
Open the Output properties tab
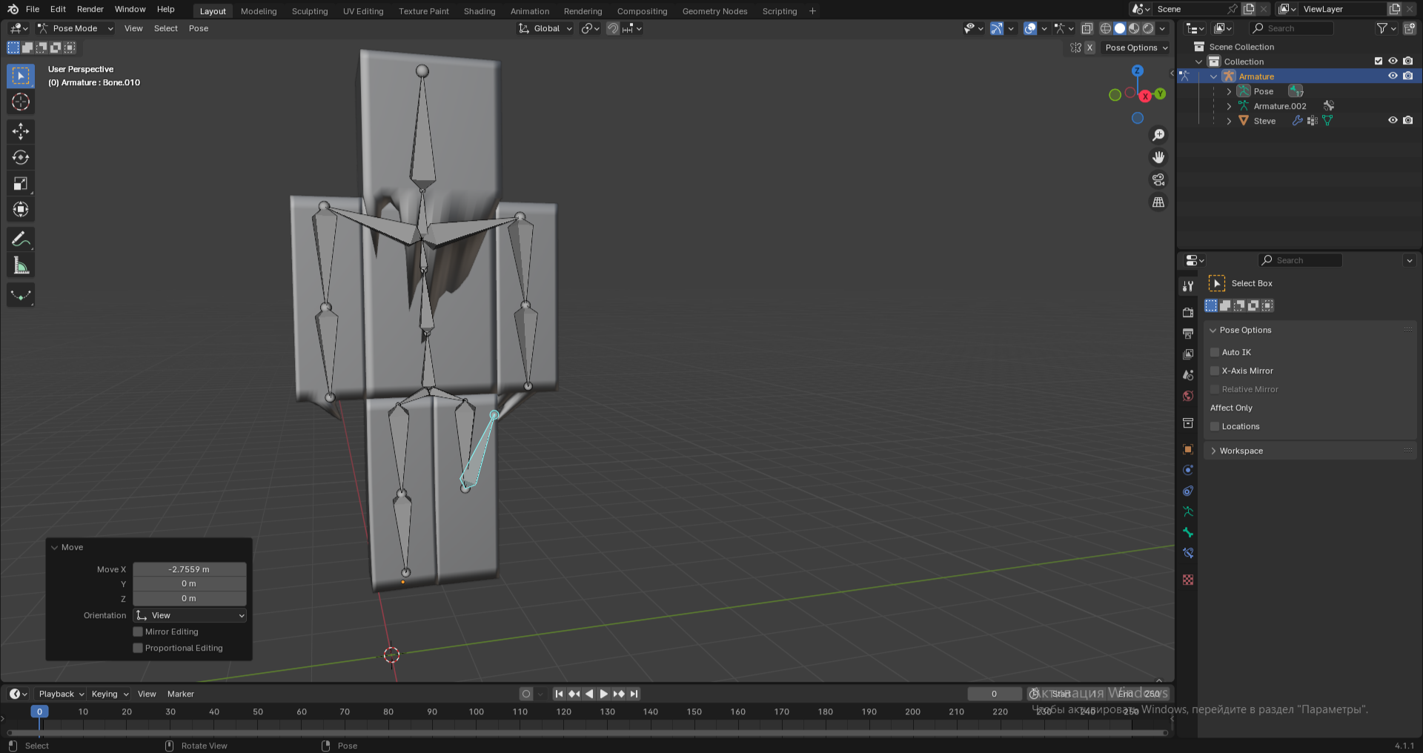[1188, 334]
